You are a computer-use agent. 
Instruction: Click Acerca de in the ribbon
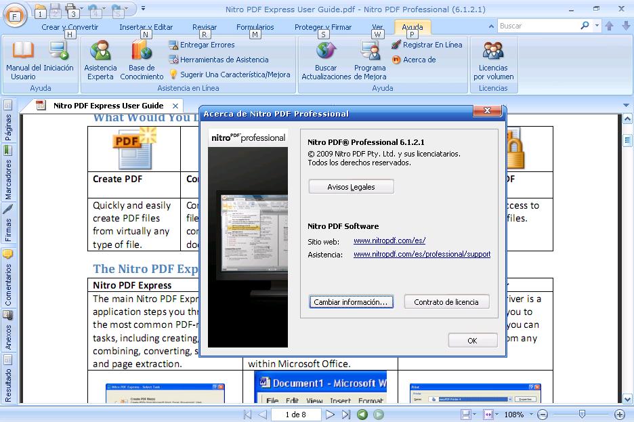(x=414, y=60)
